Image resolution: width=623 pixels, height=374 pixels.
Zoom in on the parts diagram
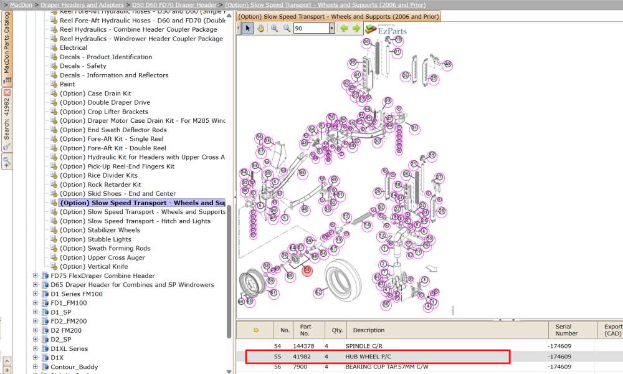click(x=274, y=28)
